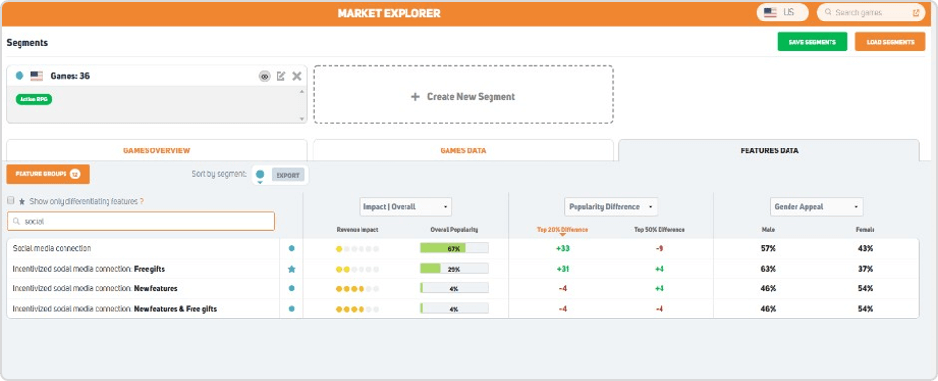The image size is (938, 381).
Task: Click the star icon beside Free gifts row
Action: pos(292,270)
